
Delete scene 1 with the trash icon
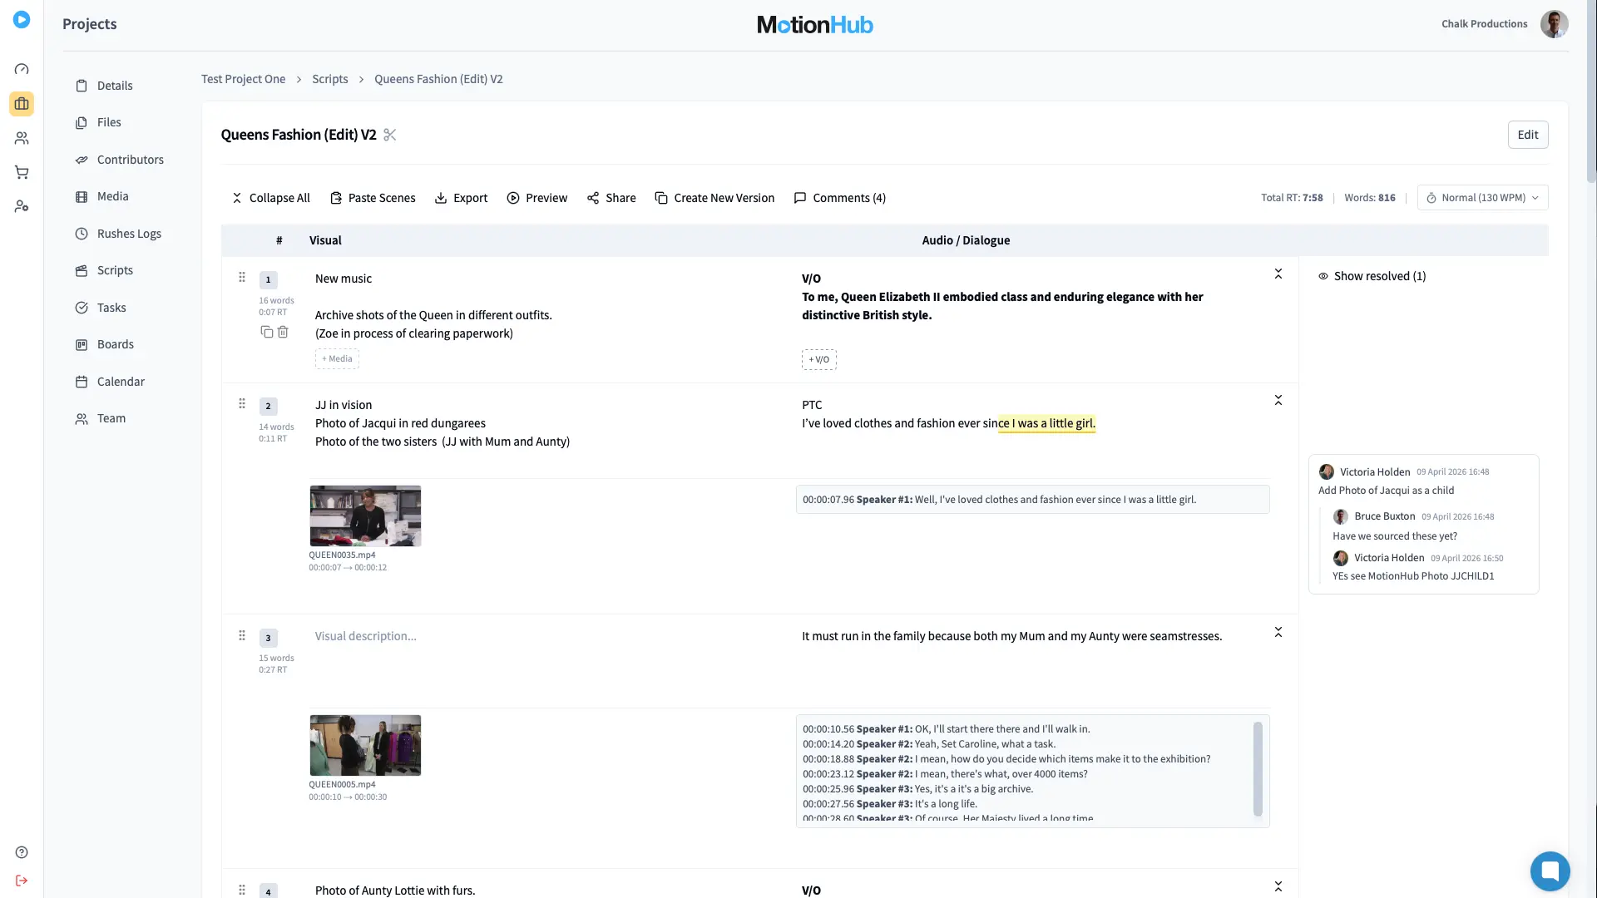(283, 332)
